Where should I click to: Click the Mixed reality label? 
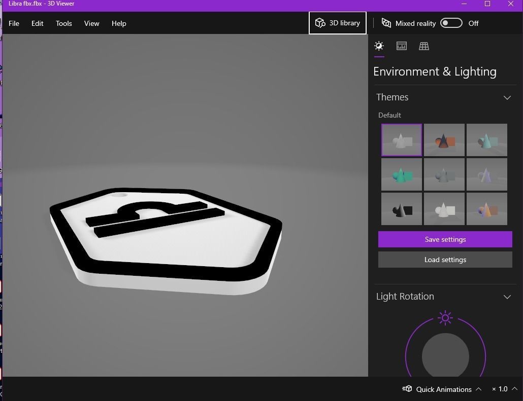click(x=415, y=23)
